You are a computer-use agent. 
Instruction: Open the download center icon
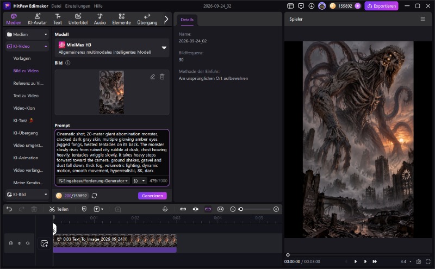[x=311, y=6]
